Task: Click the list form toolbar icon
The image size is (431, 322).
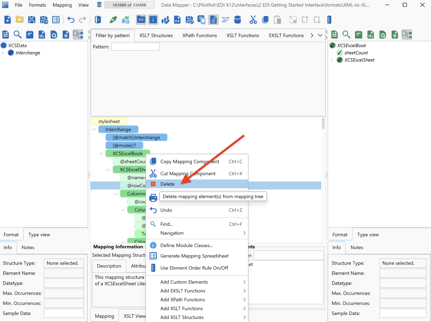Action: 56,20
